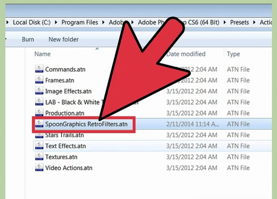277x199 pixels.
Task: Create a folder with New folder button
Action: click(x=63, y=39)
